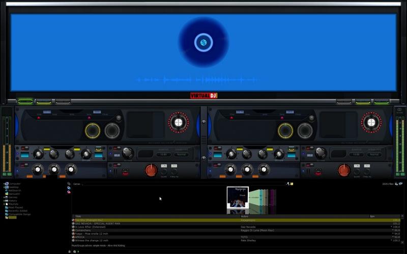Click the yellow-ringed jog wheel on right deck
Screen dimensions: 407x254
pyautogui.click(x=285, y=131)
